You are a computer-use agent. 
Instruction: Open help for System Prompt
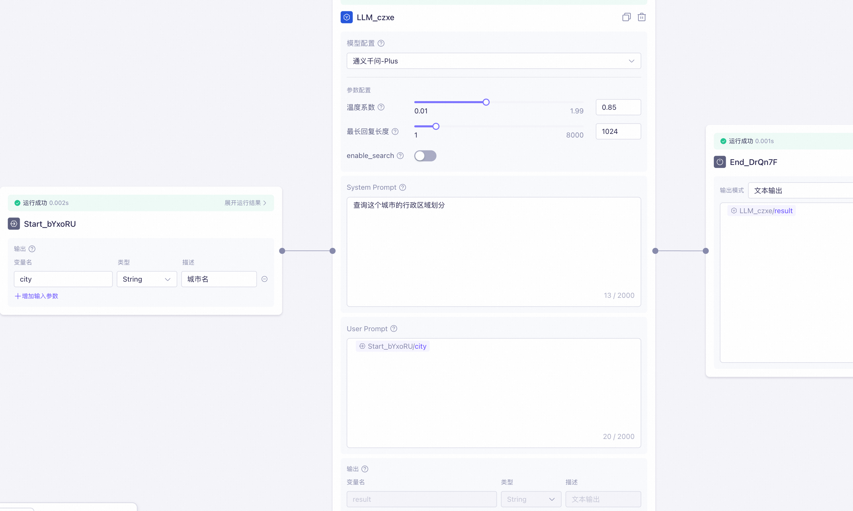tap(403, 187)
